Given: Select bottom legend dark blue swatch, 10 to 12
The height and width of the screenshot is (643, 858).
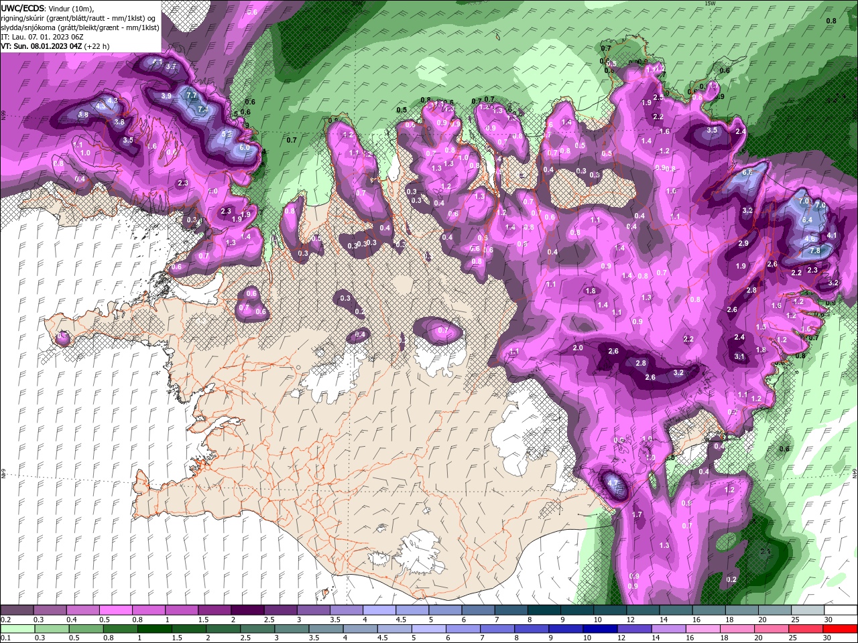Looking at the screenshot, I should 599,628.
